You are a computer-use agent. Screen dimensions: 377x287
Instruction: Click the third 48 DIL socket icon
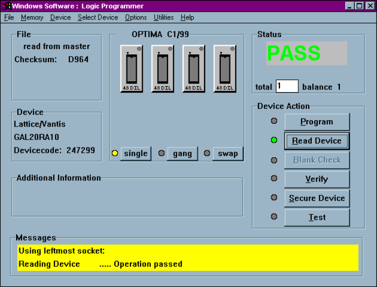(x=194, y=68)
